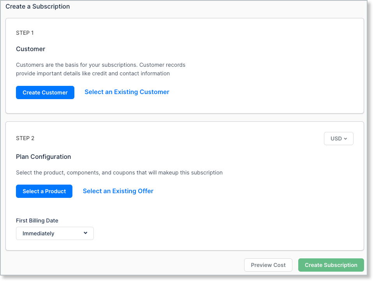Click the word Immediately in the dropdown
This screenshot has width=373, height=281.
pos(39,233)
